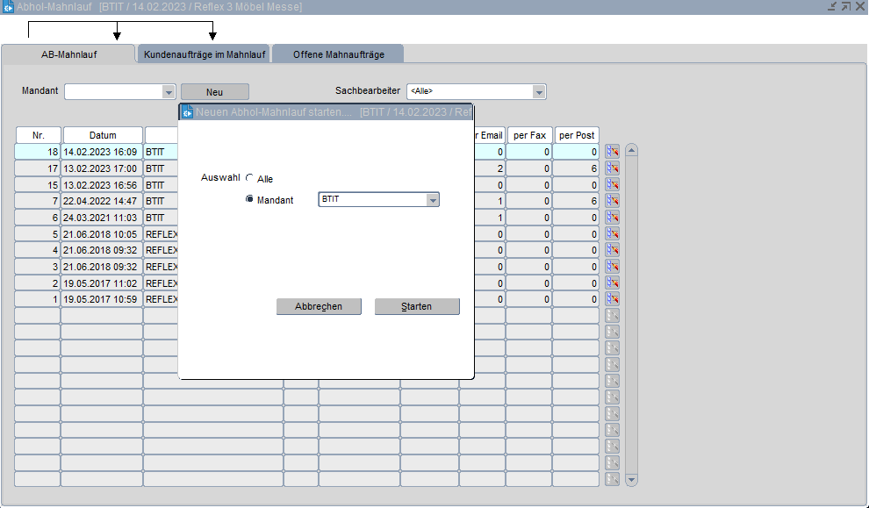Open the row icon for run Nr. 5
The image size is (869, 508).
click(x=612, y=233)
